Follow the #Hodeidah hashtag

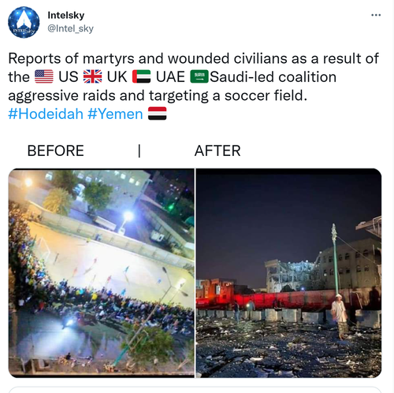point(46,114)
